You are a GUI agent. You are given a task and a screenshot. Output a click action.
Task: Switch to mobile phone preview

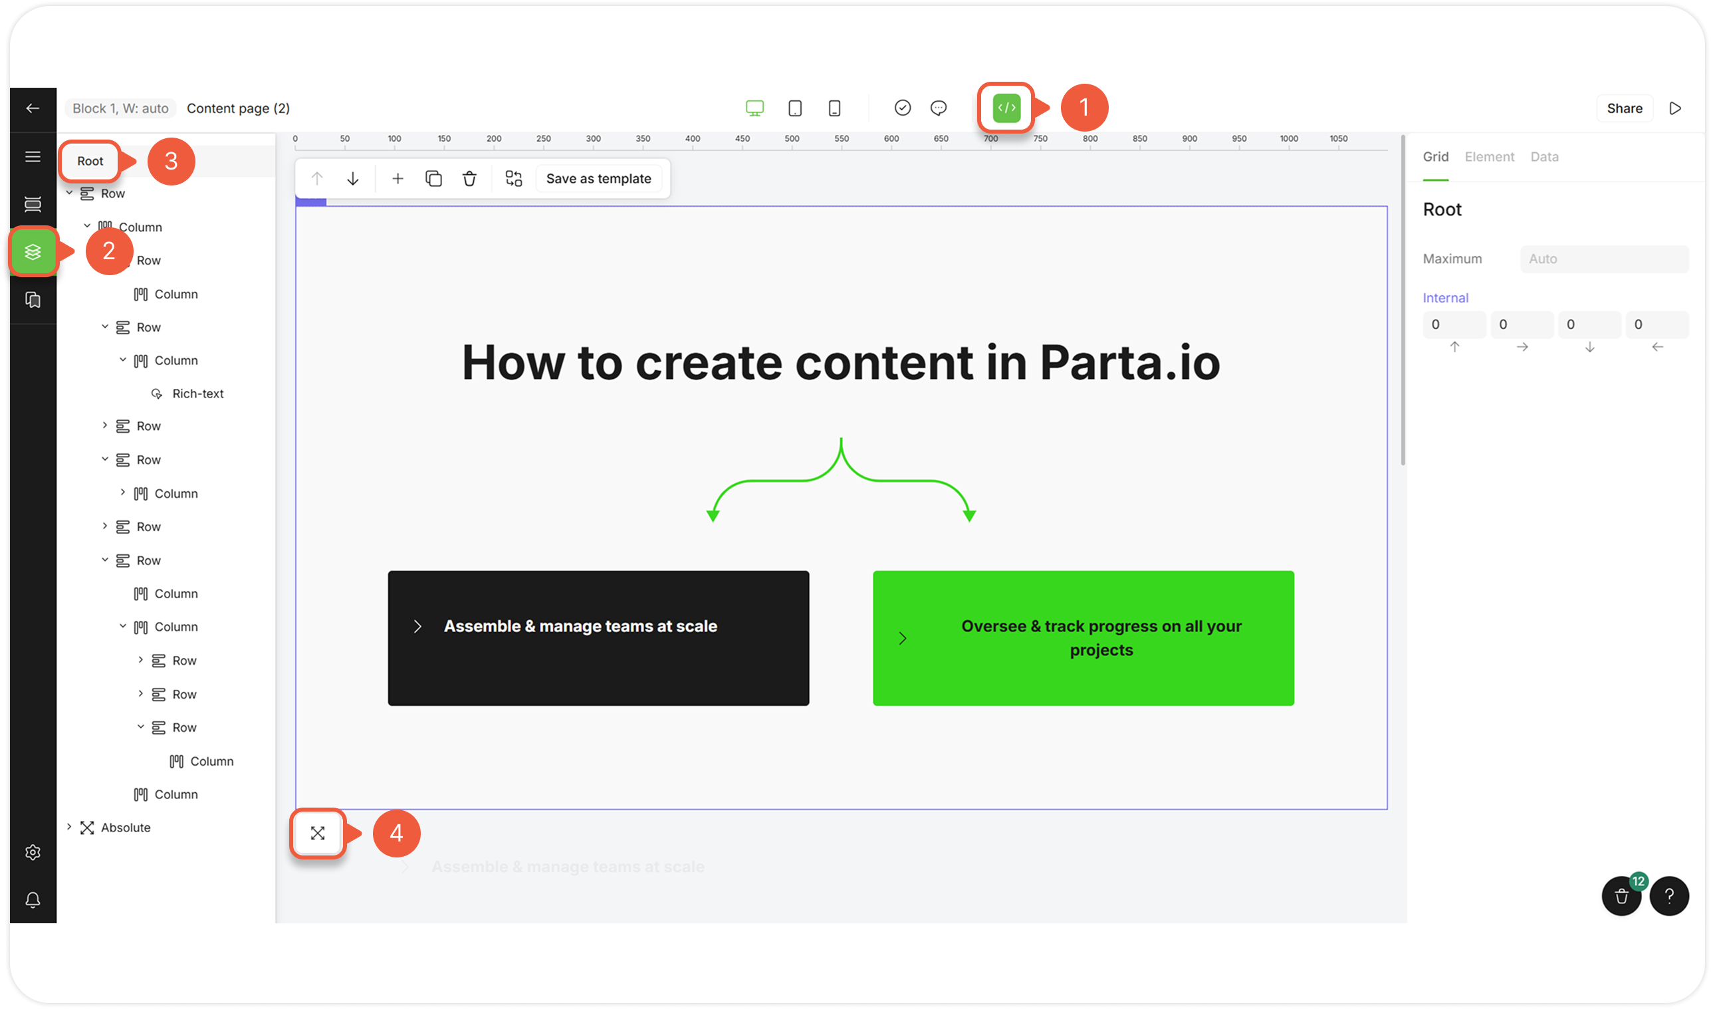coord(834,108)
